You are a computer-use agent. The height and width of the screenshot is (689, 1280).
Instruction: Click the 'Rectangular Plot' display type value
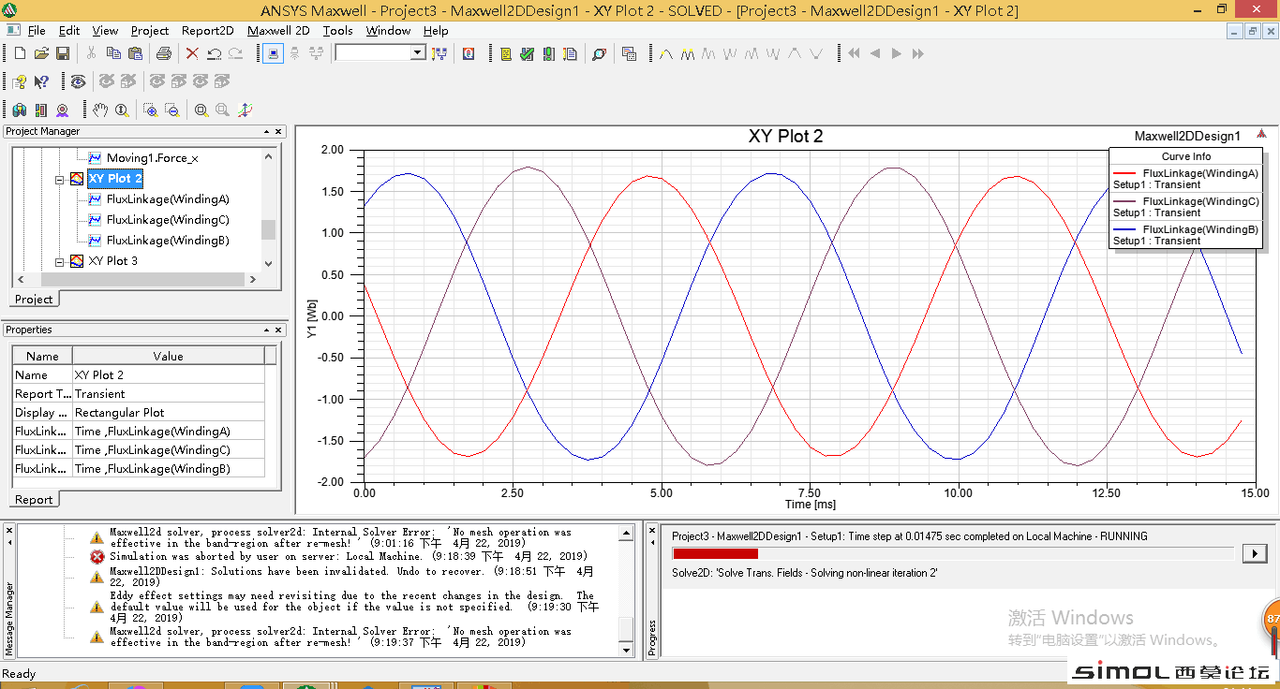(x=168, y=412)
